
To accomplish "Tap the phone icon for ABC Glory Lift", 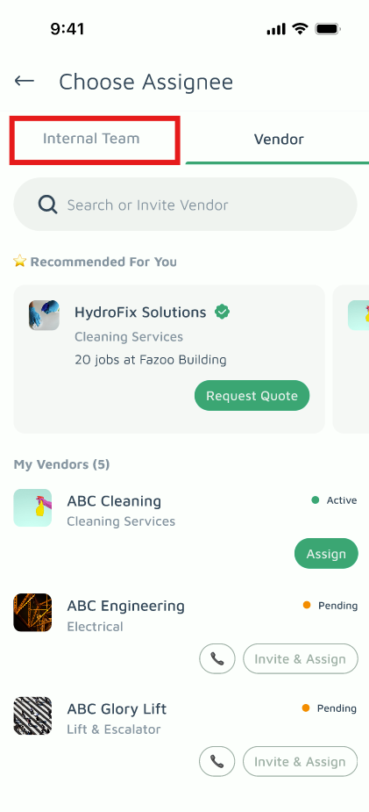I will (x=217, y=761).
